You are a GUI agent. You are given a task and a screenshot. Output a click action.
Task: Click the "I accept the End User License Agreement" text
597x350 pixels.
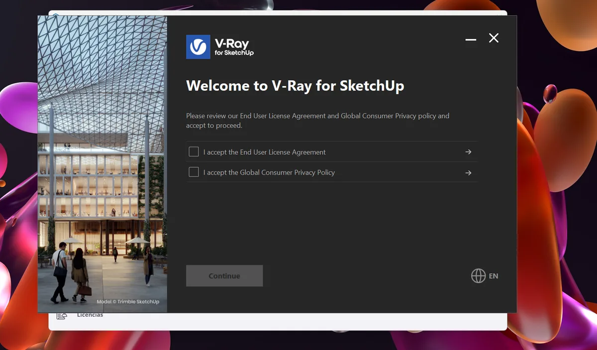(264, 152)
